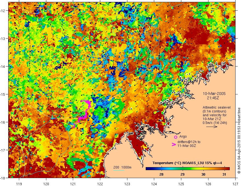
Task: Click the latitude axis label -14
Action: (x=3, y=66)
